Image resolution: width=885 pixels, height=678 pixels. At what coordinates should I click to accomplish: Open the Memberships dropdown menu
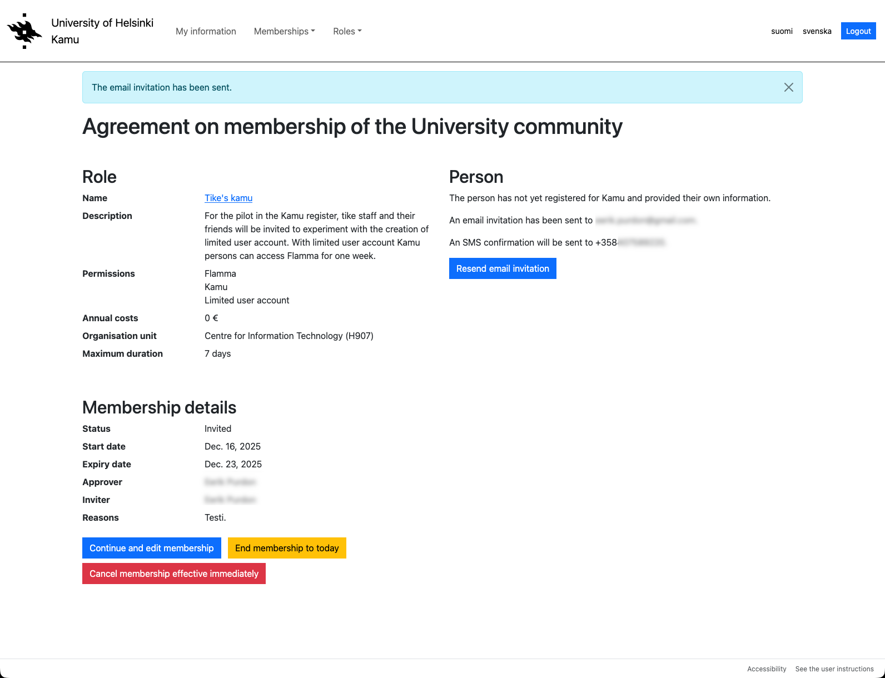[x=284, y=31]
